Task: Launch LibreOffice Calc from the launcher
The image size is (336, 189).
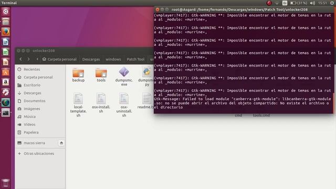Action: point(6,52)
